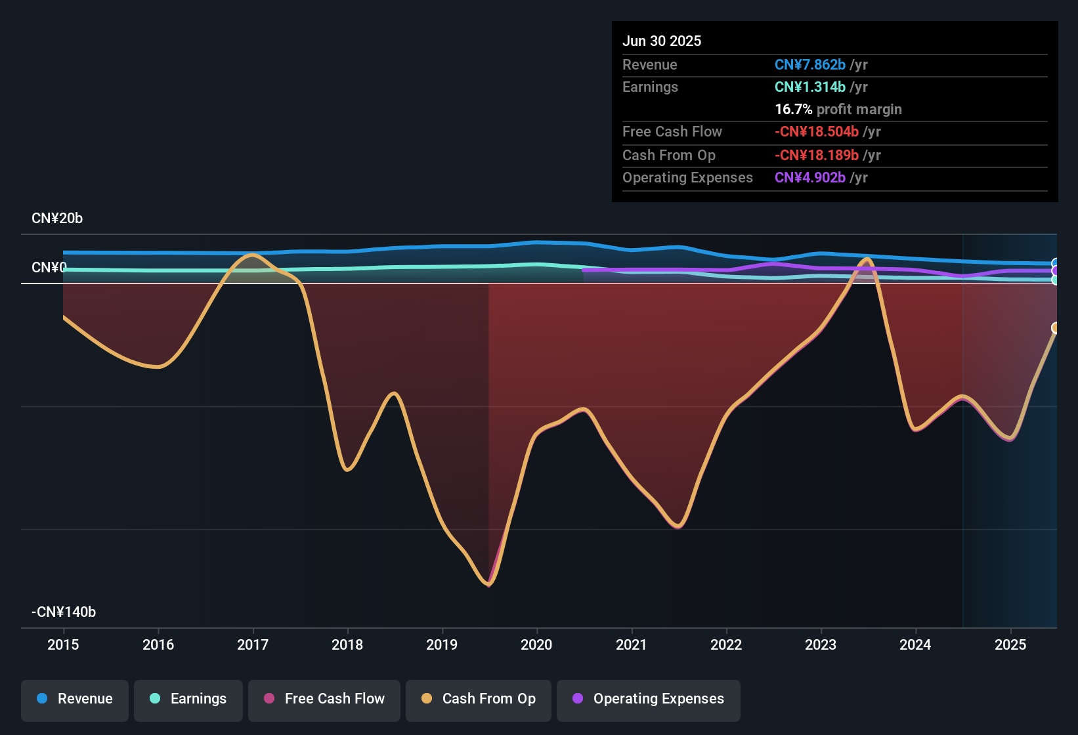This screenshot has width=1078, height=735.
Task: Click the CN¥0 y-axis label
Action: [x=49, y=268]
